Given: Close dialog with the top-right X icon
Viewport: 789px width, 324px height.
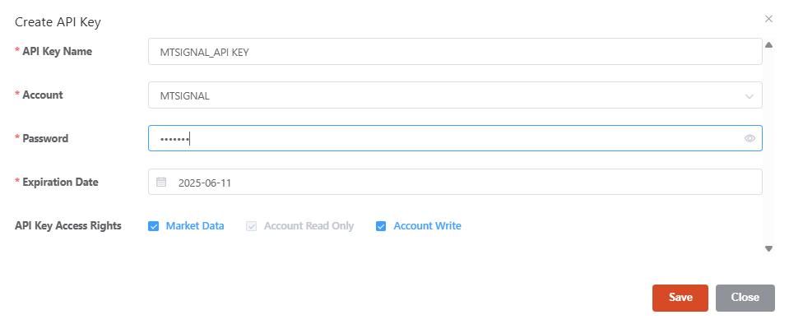Looking at the screenshot, I should (x=769, y=19).
